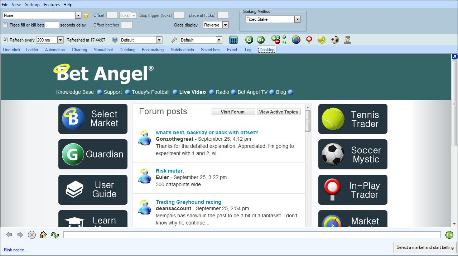Screen dimensions: 458x256
Task: Click the Visit Forum button
Action: [x=233, y=112]
